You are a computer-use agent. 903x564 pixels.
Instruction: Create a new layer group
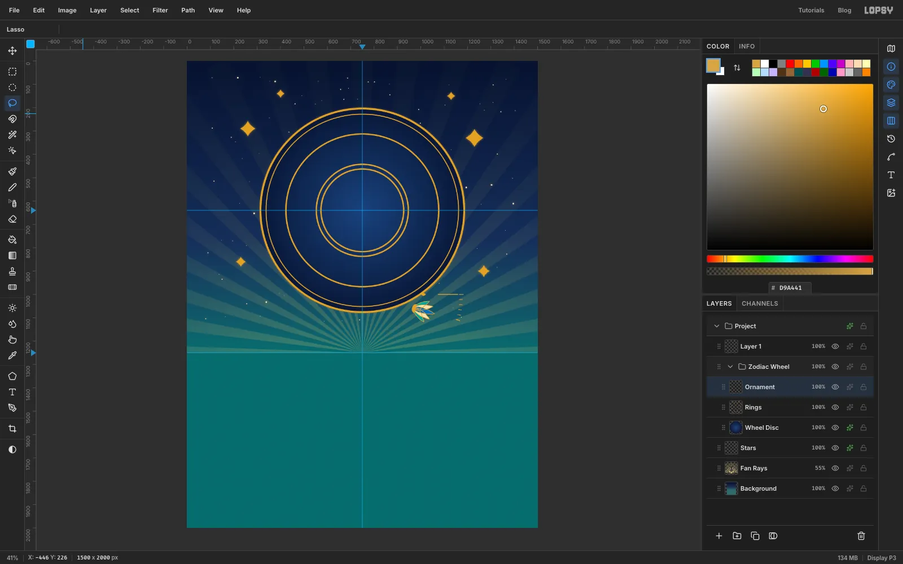click(737, 536)
